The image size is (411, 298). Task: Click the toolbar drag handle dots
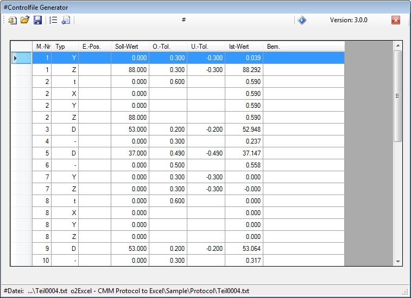(4, 20)
